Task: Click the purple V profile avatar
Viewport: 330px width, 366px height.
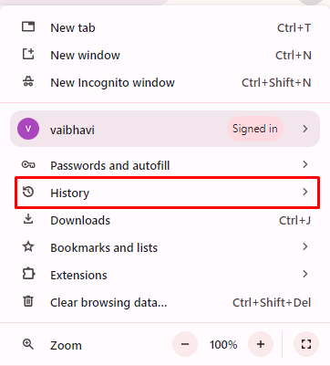Action: tap(28, 129)
